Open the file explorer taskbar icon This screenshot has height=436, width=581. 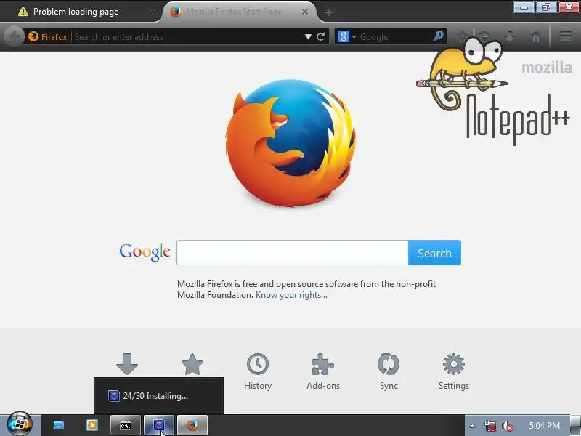click(59, 425)
